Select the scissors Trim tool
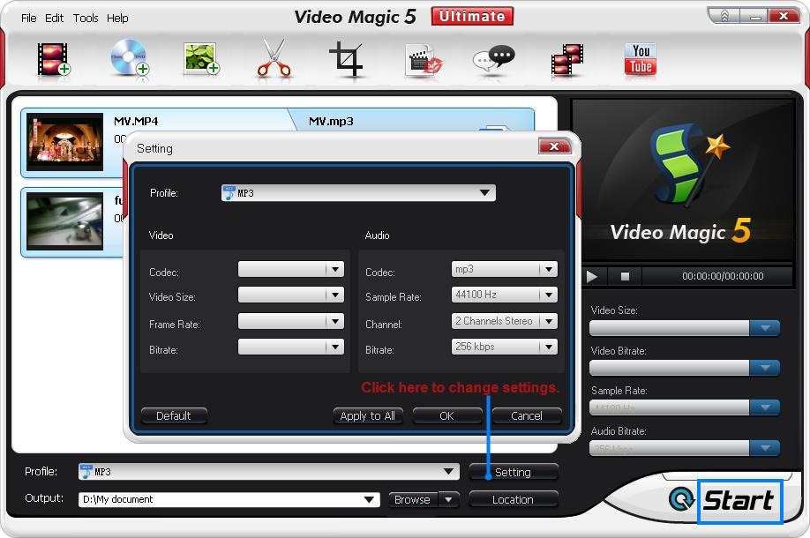This screenshot has height=538, width=810. 274,58
